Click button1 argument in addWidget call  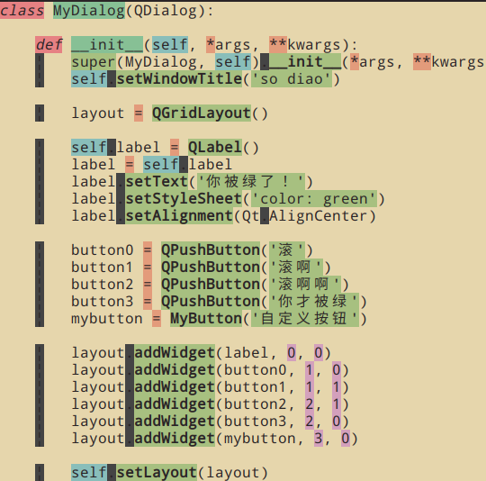click(x=255, y=386)
